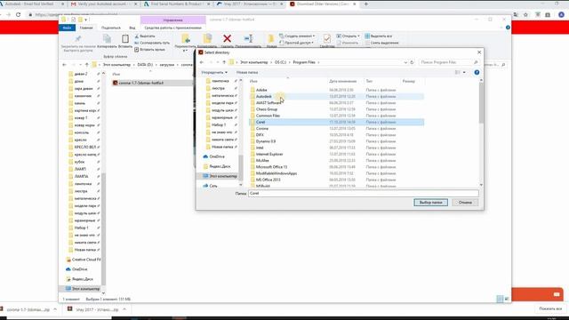Screen dimensions: 569x320
Task: Click the bookmark star icon in browser
Action: [x=525, y=15]
